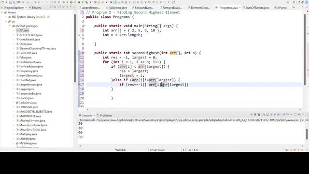Viewport: 309px width, 174px height.
Task: Select AP.java in Project Explorer tree
Action: click(x=24, y=30)
